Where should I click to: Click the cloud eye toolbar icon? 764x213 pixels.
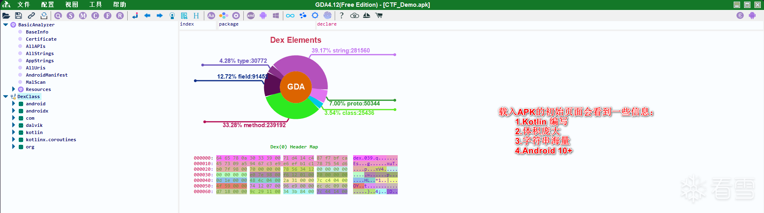(x=354, y=16)
